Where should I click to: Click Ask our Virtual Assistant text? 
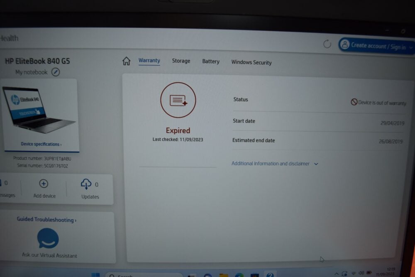point(49,255)
